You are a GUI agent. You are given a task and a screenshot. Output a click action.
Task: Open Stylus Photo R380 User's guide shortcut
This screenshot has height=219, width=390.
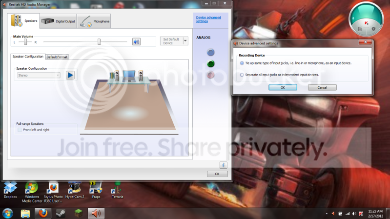click(x=53, y=192)
